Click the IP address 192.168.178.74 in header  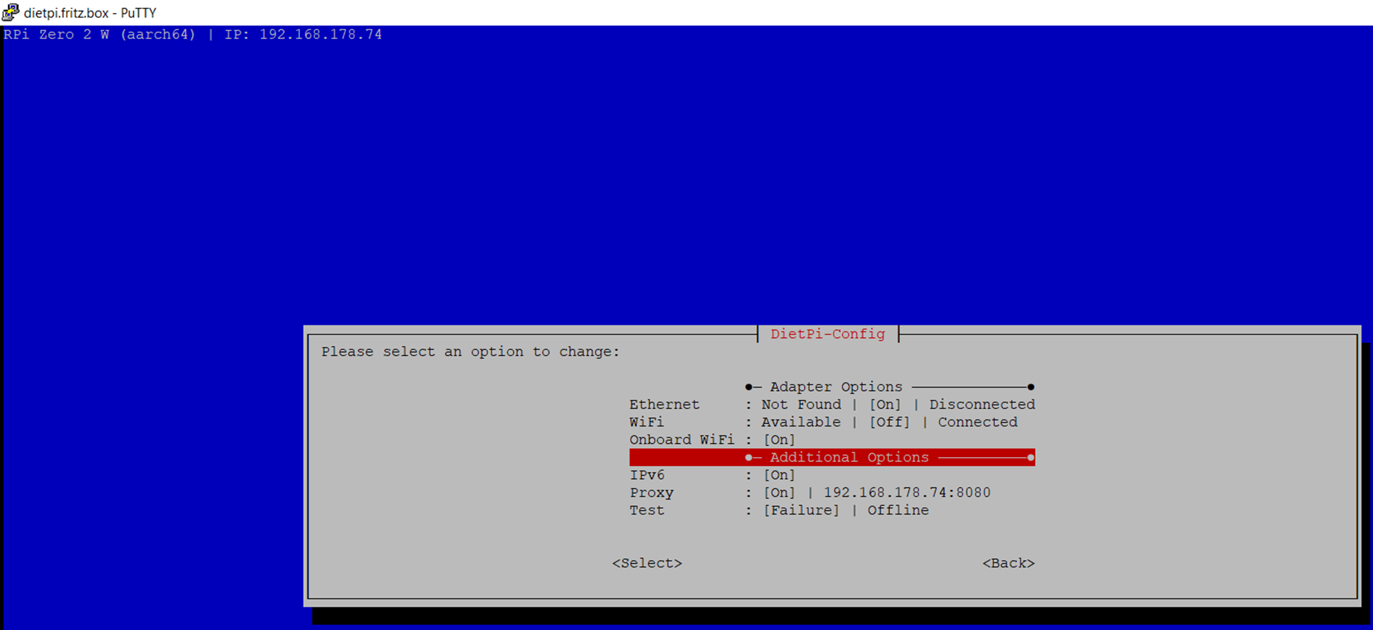(x=321, y=34)
